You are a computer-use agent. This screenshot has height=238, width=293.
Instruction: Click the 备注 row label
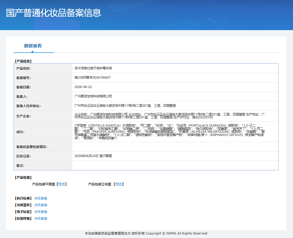(20, 165)
